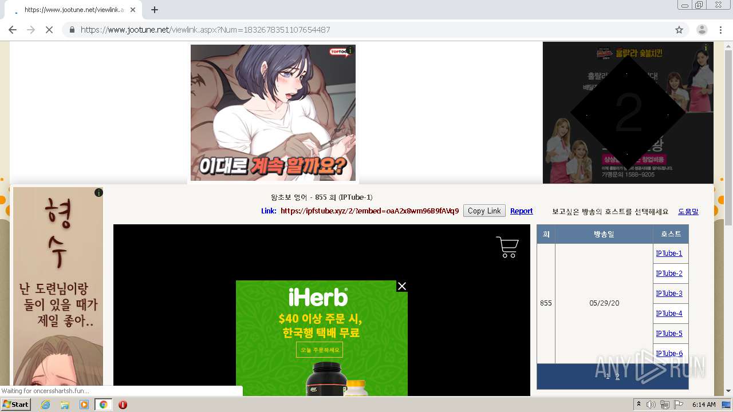Screen dimensions: 733x412
Task: Stop loading the page
Action: pos(49,30)
